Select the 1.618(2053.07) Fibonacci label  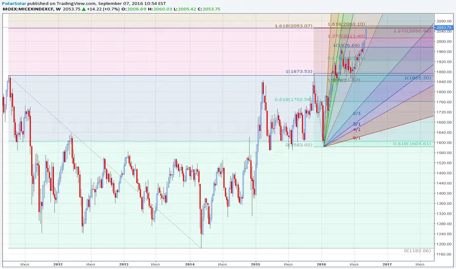coord(294,26)
